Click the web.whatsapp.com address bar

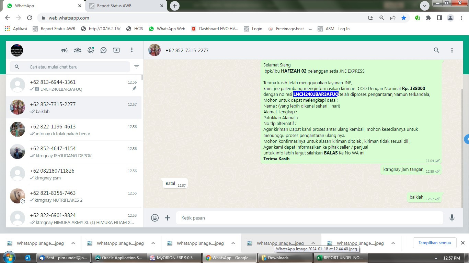[x=69, y=18]
